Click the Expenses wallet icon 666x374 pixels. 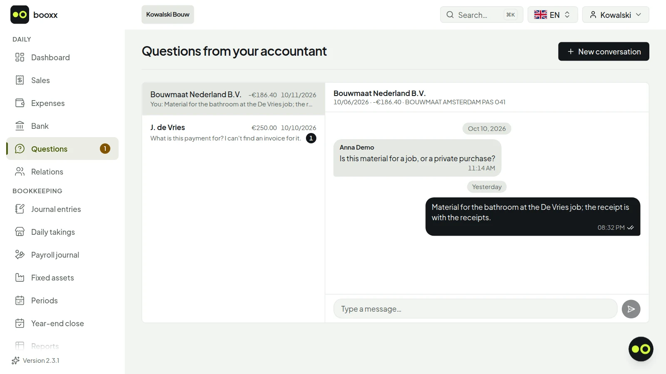[x=20, y=103]
